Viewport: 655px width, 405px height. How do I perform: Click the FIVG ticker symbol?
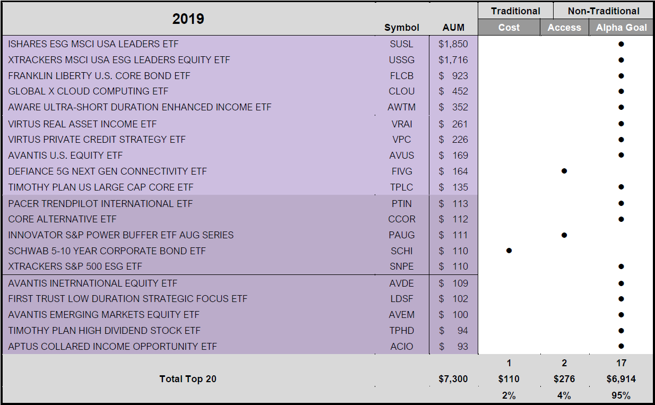[x=401, y=171]
